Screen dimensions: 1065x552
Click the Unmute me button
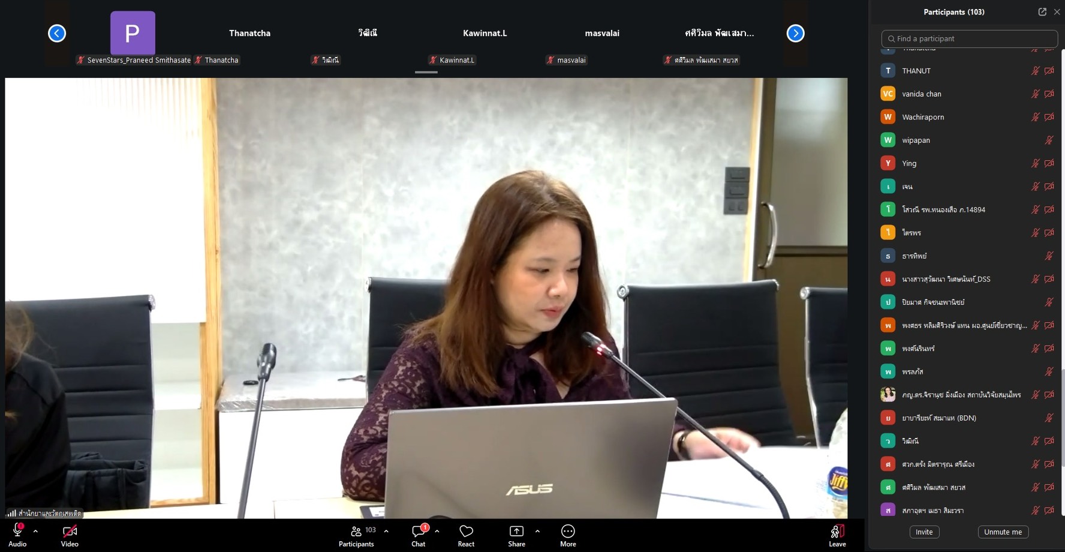point(1003,532)
